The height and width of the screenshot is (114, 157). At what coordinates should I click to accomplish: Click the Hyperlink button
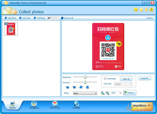pos(145,78)
